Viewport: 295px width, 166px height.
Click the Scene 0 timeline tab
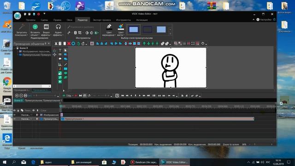click(18, 101)
